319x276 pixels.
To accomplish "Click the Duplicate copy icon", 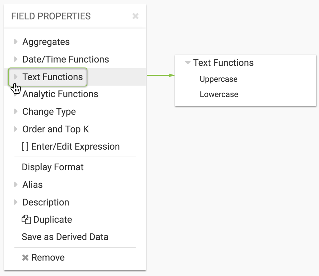I will [26, 219].
